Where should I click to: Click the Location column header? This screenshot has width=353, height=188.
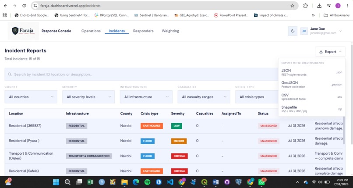coord(16,114)
